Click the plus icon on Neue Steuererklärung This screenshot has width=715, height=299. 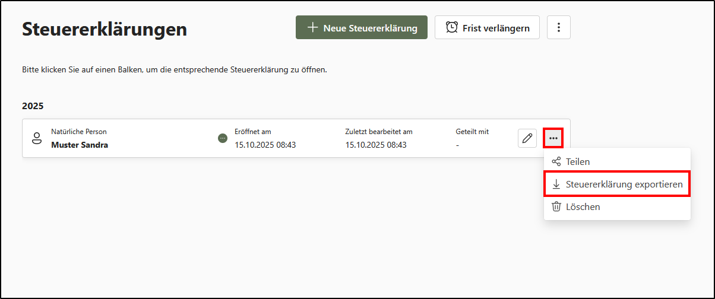click(312, 28)
